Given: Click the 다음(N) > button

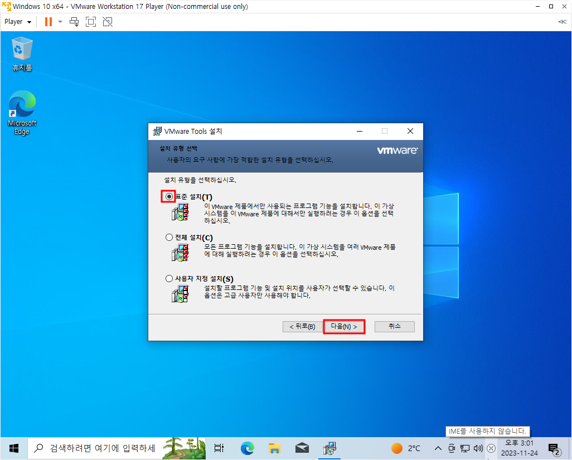Looking at the screenshot, I should [343, 327].
